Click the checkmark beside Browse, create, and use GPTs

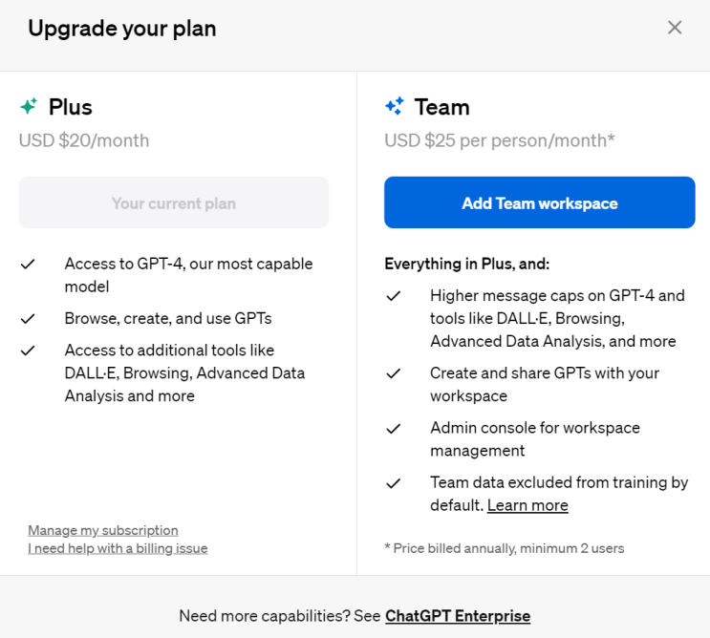[x=29, y=318]
